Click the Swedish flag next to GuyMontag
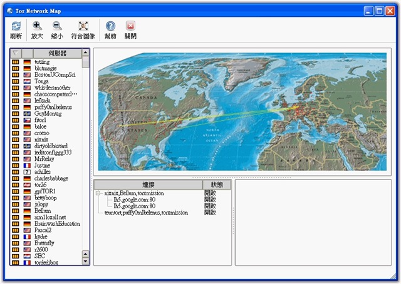The image size is (401, 284). pos(27,114)
